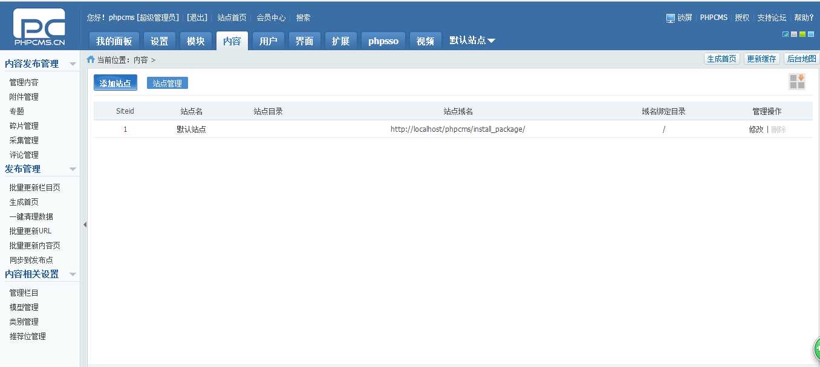The width and height of the screenshot is (820, 367).
Task: Select the green color theme swatch
Action: pyautogui.click(x=802, y=34)
